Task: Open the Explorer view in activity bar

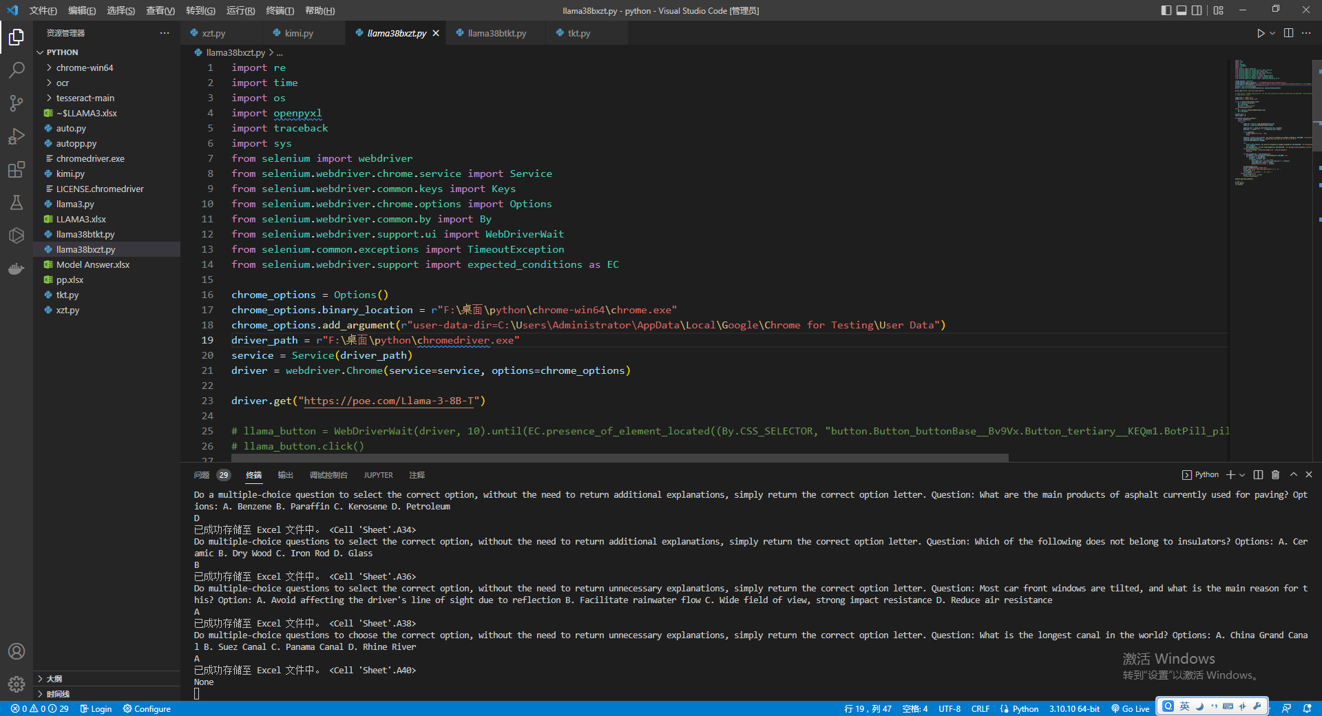Action: tap(17, 36)
